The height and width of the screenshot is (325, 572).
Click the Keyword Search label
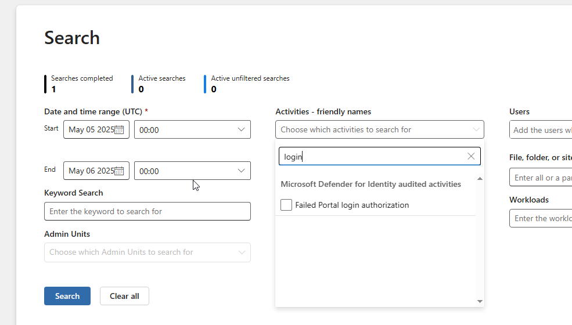point(73,193)
